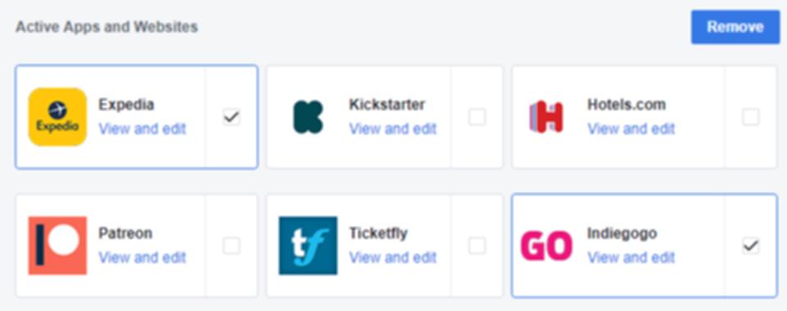Click the red Hotels.com H icon
The image size is (787, 311).
546,117
